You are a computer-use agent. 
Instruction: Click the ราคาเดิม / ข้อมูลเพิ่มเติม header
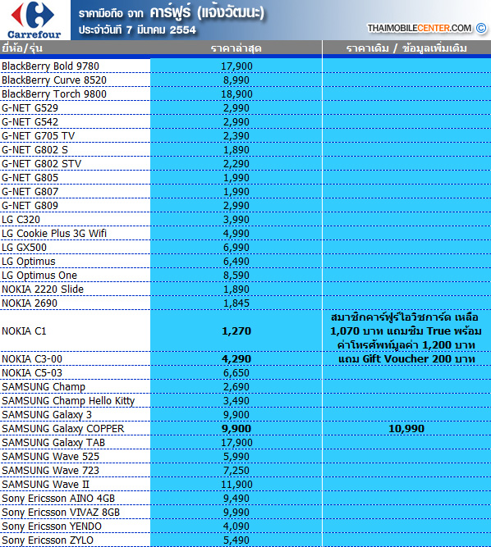[406, 48]
